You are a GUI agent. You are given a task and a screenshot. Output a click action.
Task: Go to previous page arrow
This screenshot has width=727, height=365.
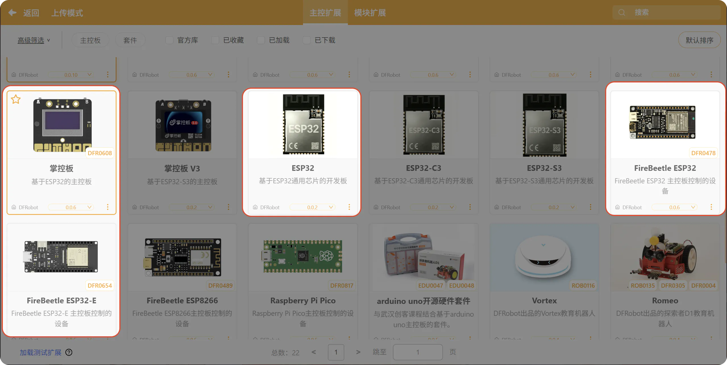[313, 352]
